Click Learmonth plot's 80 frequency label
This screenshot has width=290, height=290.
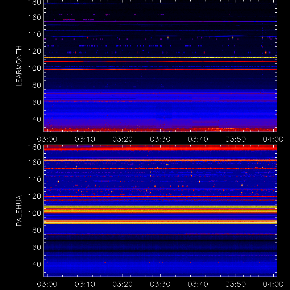[37, 85]
